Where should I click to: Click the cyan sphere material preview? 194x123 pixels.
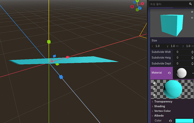click(173, 89)
